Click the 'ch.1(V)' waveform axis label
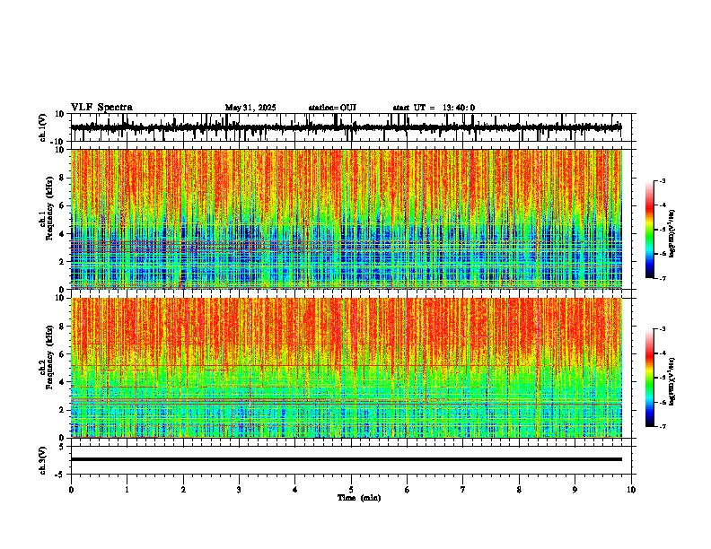This screenshot has height=549, width=711. (x=43, y=127)
